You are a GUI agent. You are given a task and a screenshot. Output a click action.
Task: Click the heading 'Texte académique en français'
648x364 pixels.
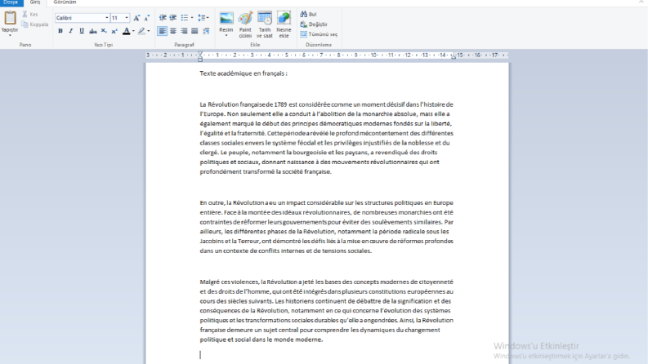tap(244, 73)
